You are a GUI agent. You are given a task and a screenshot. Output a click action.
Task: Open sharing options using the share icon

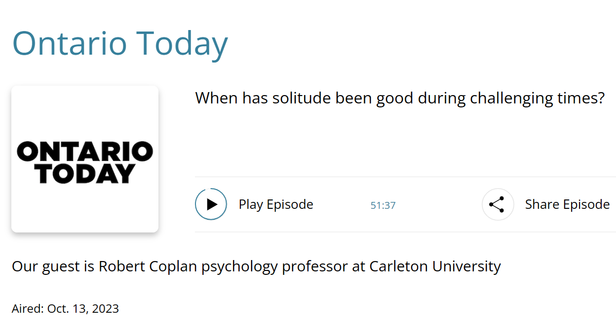coord(498,204)
